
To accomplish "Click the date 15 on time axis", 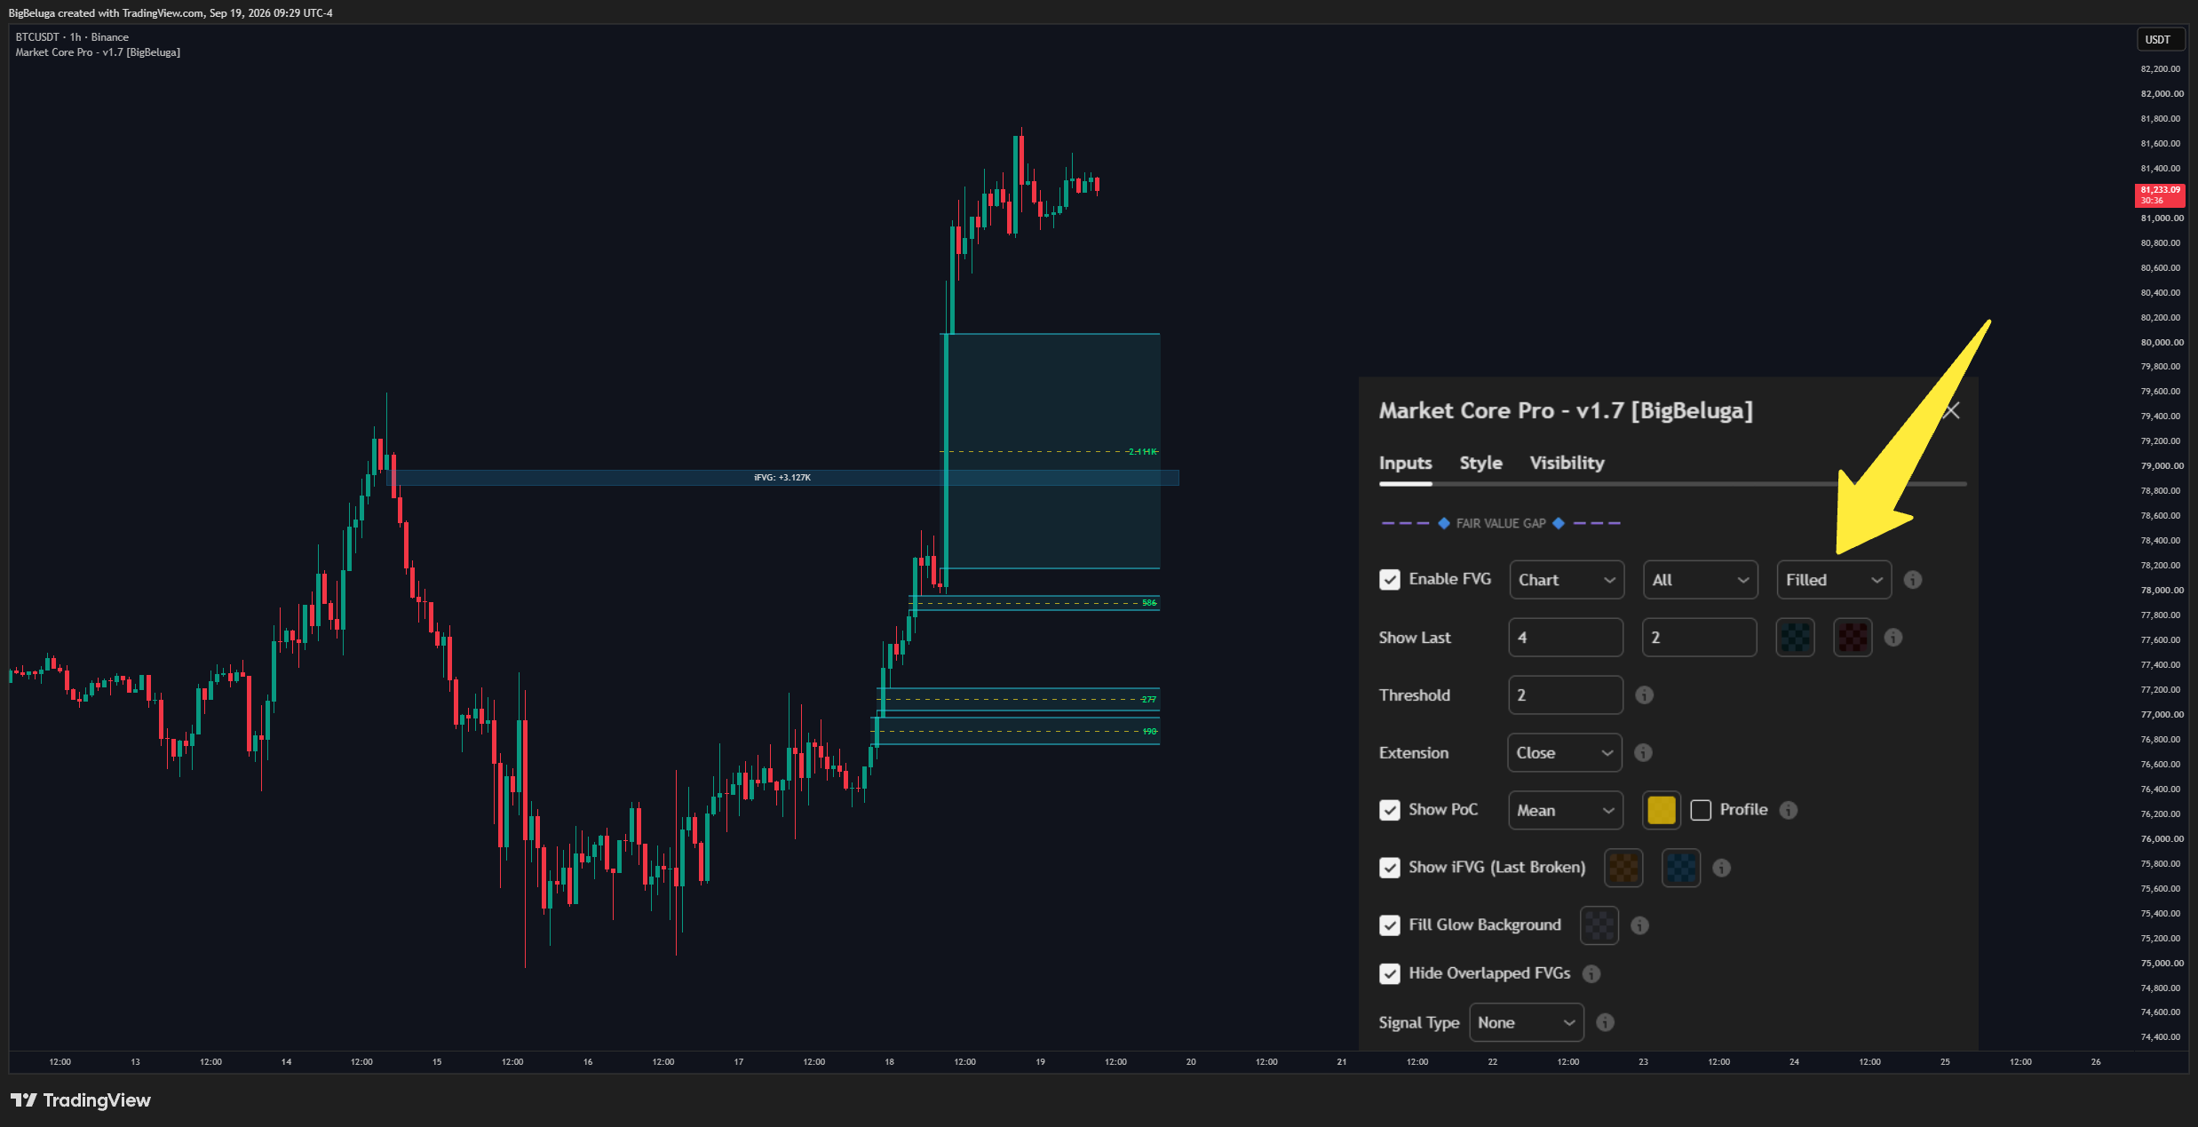I will pos(437,1062).
